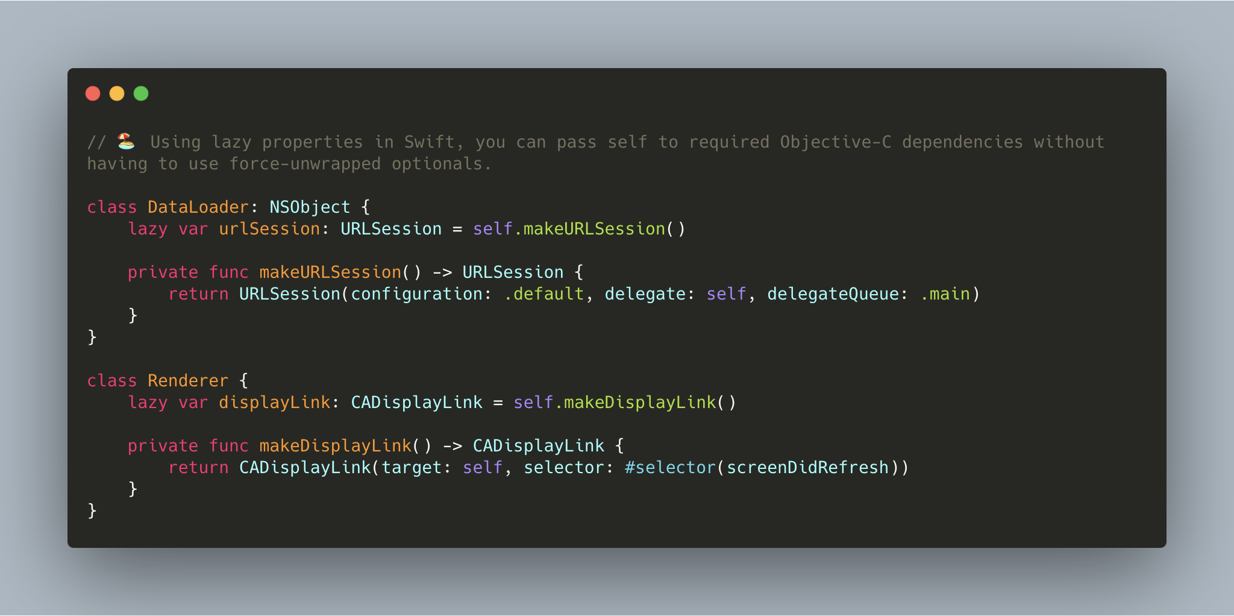Screen dimensions: 1234x616
Task: Click the Renderer class name
Action: [x=188, y=381]
